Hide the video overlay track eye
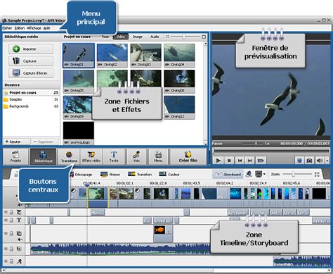The image size is (333, 274). tap(6, 233)
